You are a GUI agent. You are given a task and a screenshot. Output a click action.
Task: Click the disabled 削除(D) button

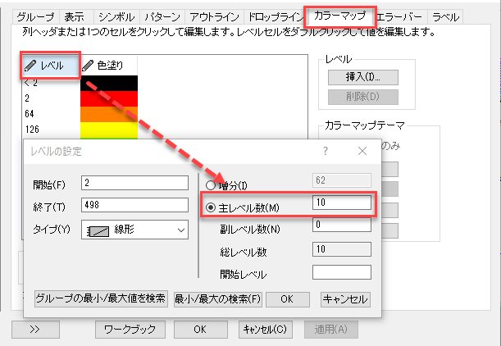[363, 97]
